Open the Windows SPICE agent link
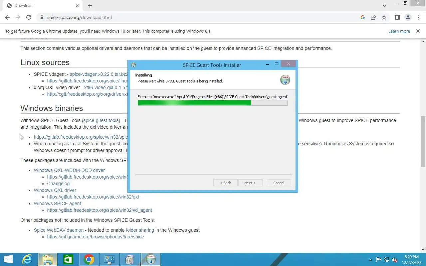Viewport: 426px width, 266px height. point(57,203)
